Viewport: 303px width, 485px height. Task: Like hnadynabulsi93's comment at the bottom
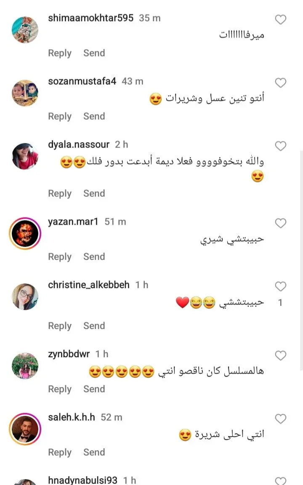coord(280,481)
